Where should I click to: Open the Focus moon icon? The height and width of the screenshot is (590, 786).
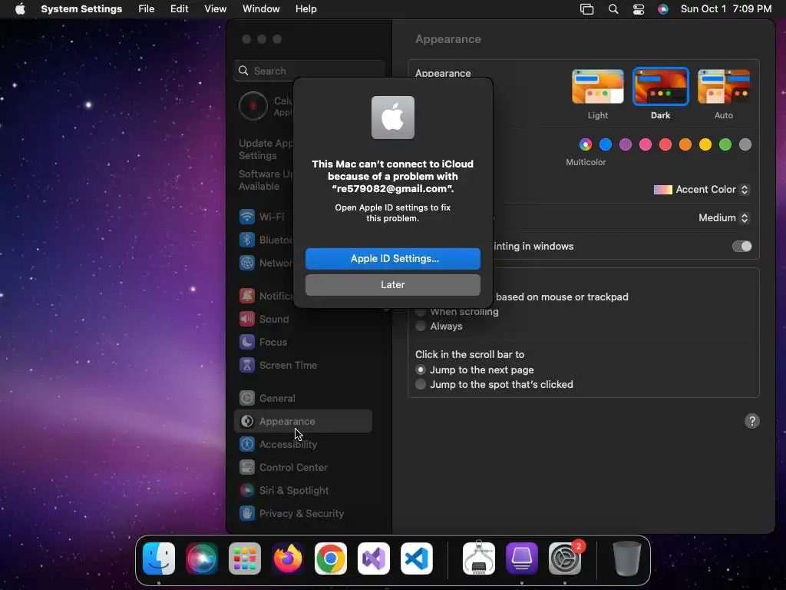pyautogui.click(x=246, y=342)
